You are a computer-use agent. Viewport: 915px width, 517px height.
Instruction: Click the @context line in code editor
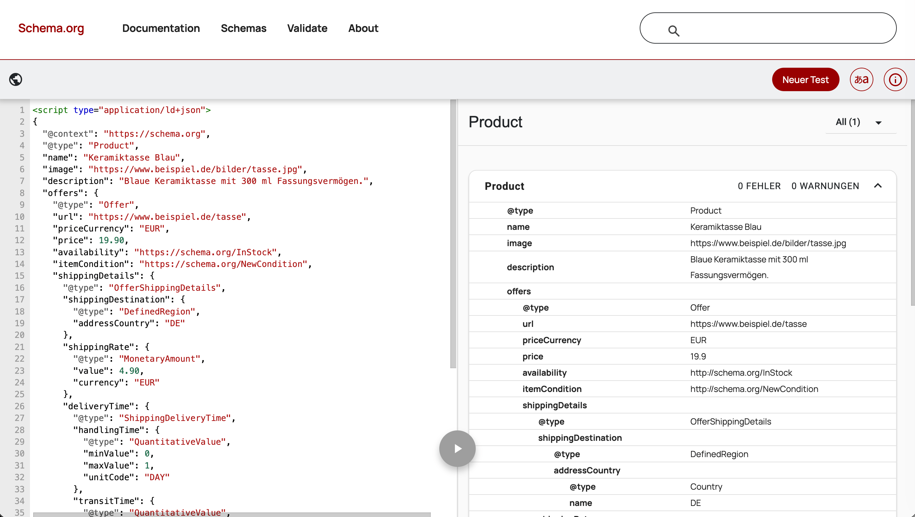(127, 133)
